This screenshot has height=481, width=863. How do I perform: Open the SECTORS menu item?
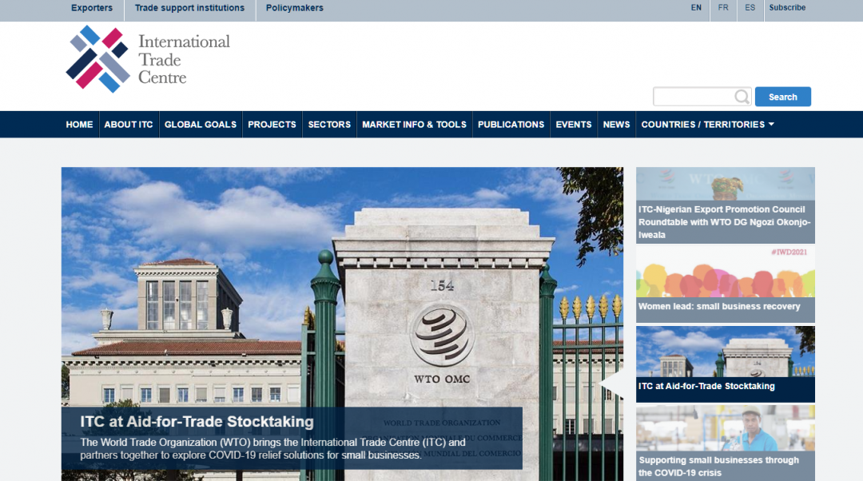coord(329,125)
